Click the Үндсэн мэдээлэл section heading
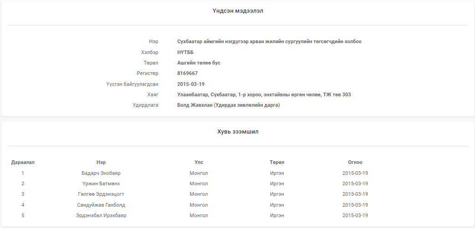Viewport: 475px width, 228px height. click(x=237, y=11)
